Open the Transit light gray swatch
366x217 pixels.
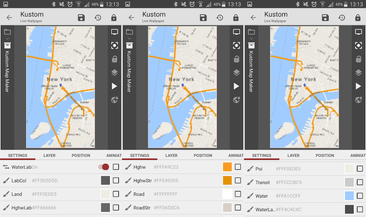349,182
